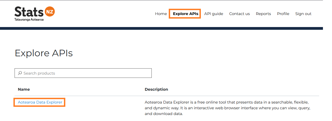Open the Aotearoa Data Explorer link
Viewport: 332px width, 121px height.
coord(40,102)
